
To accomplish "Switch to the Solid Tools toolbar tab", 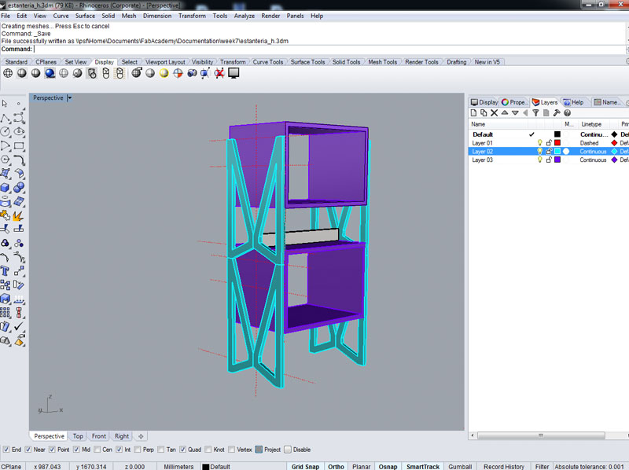I will pyautogui.click(x=346, y=62).
